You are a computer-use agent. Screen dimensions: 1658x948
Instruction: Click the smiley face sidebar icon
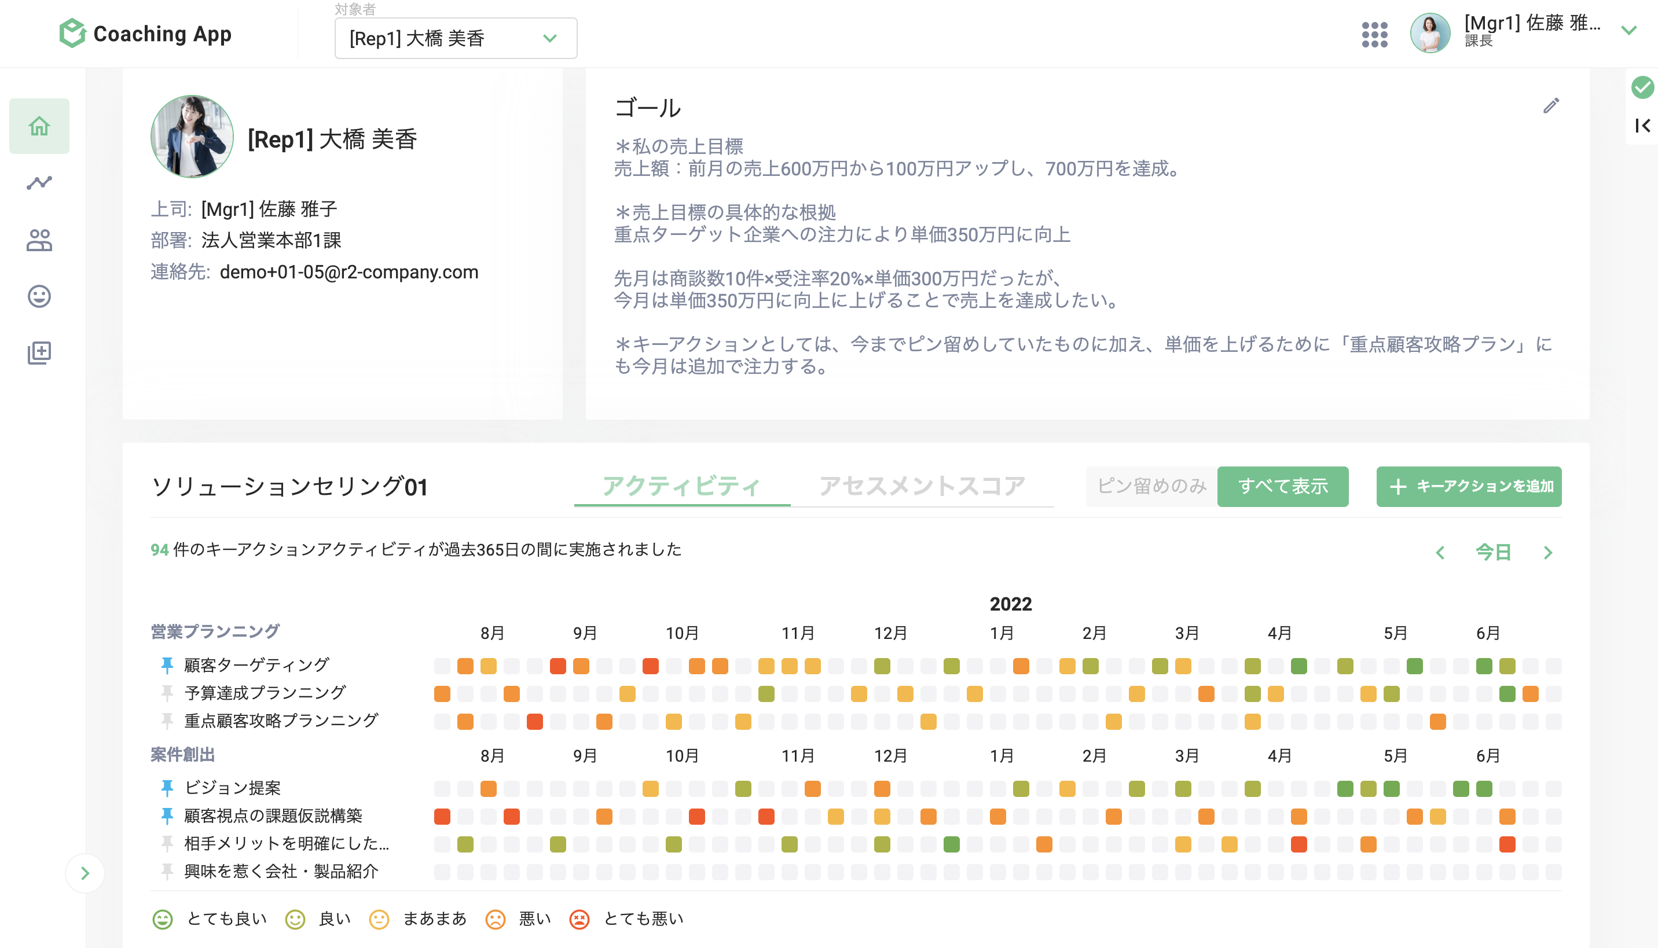(x=39, y=296)
